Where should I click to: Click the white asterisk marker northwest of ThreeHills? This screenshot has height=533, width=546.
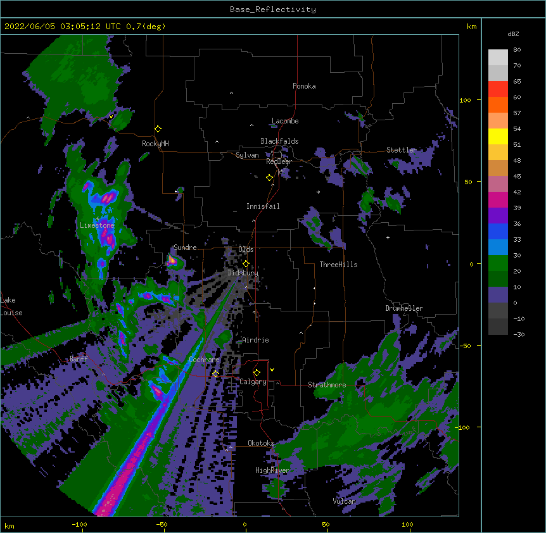click(318, 192)
